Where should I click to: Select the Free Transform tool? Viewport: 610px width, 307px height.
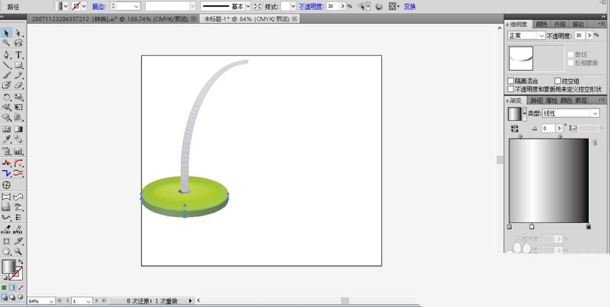(x=18, y=107)
